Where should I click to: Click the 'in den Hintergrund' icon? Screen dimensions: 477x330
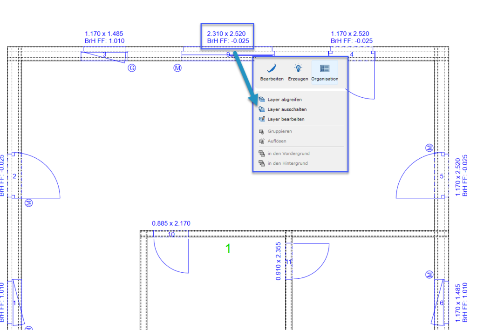(x=262, y=163)
